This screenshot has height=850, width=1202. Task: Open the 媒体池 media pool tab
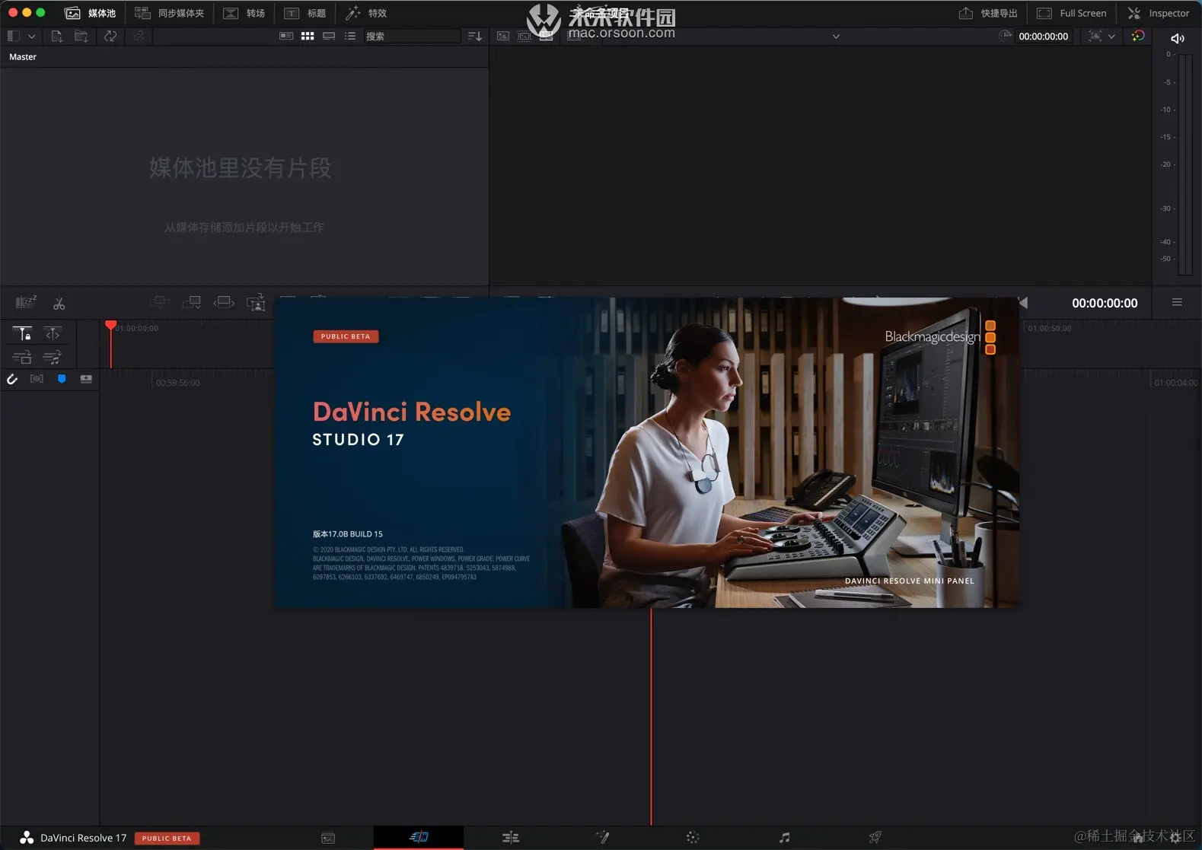click(91, 13)
